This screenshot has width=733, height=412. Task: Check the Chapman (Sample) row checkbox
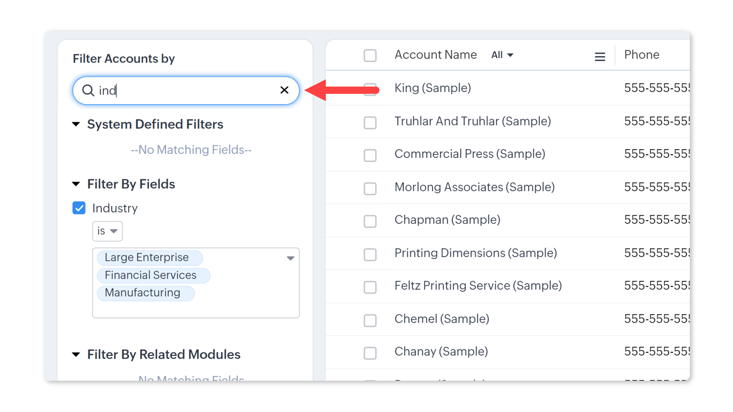tap(370, 221)
